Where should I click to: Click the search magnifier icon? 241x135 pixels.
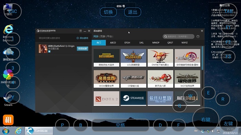pyautogui.click(x=166, y=36)
